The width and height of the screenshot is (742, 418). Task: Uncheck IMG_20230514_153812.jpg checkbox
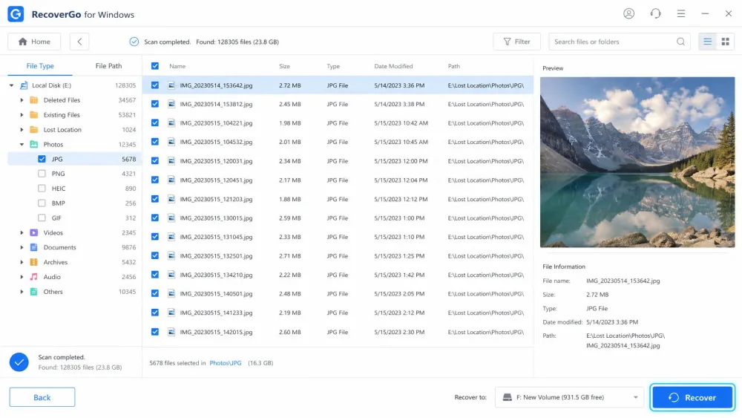155,104
